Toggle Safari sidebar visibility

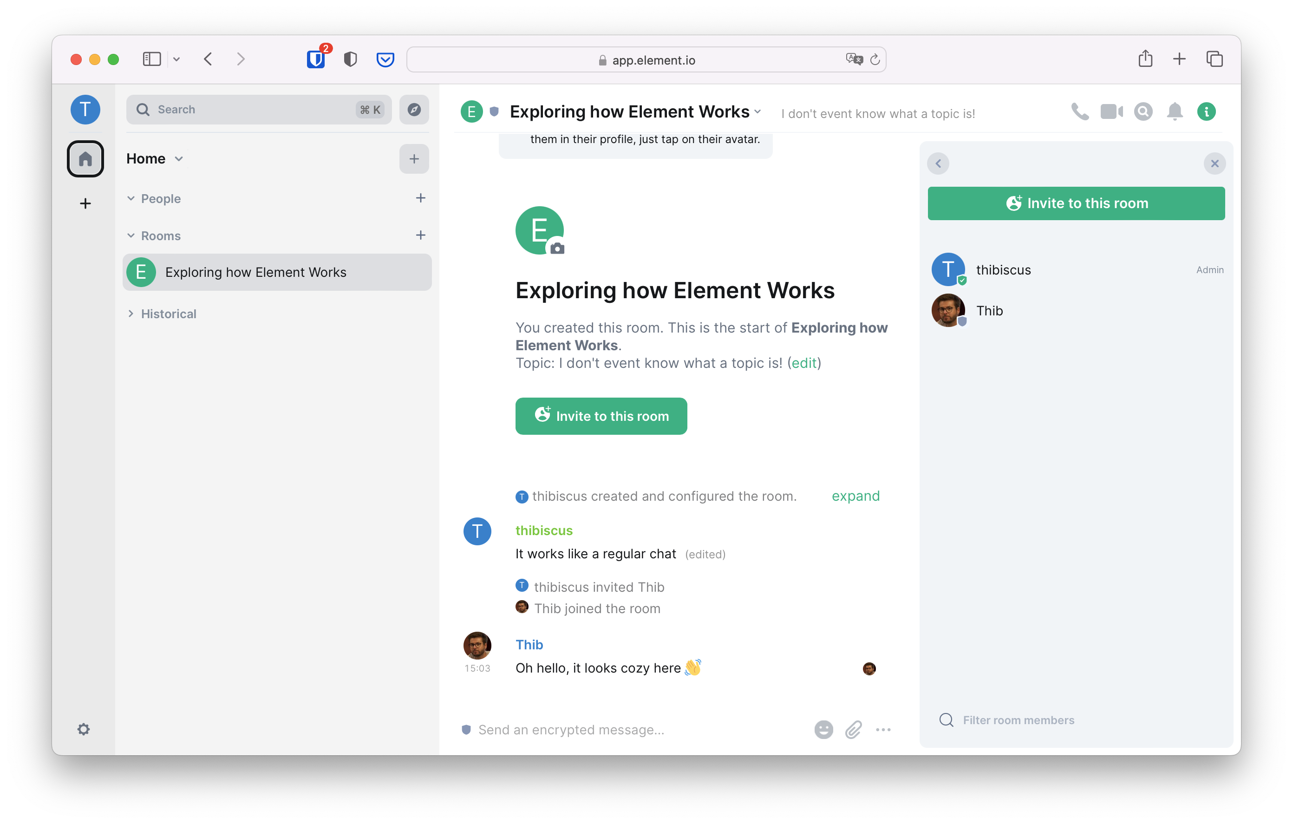[152, 59]
